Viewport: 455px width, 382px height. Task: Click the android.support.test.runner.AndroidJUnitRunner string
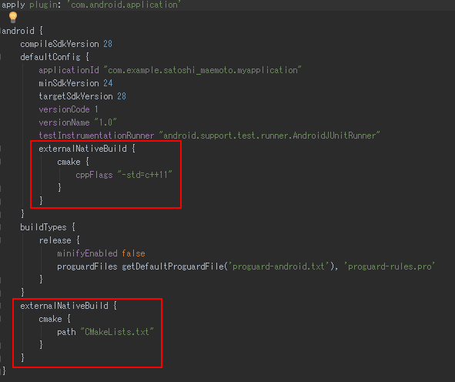269,136
